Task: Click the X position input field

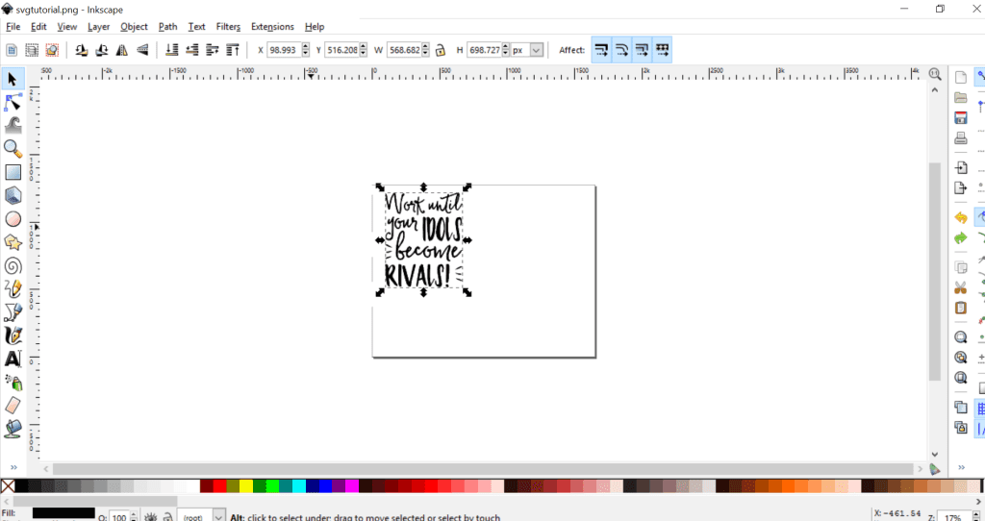Action: (284, 50)
